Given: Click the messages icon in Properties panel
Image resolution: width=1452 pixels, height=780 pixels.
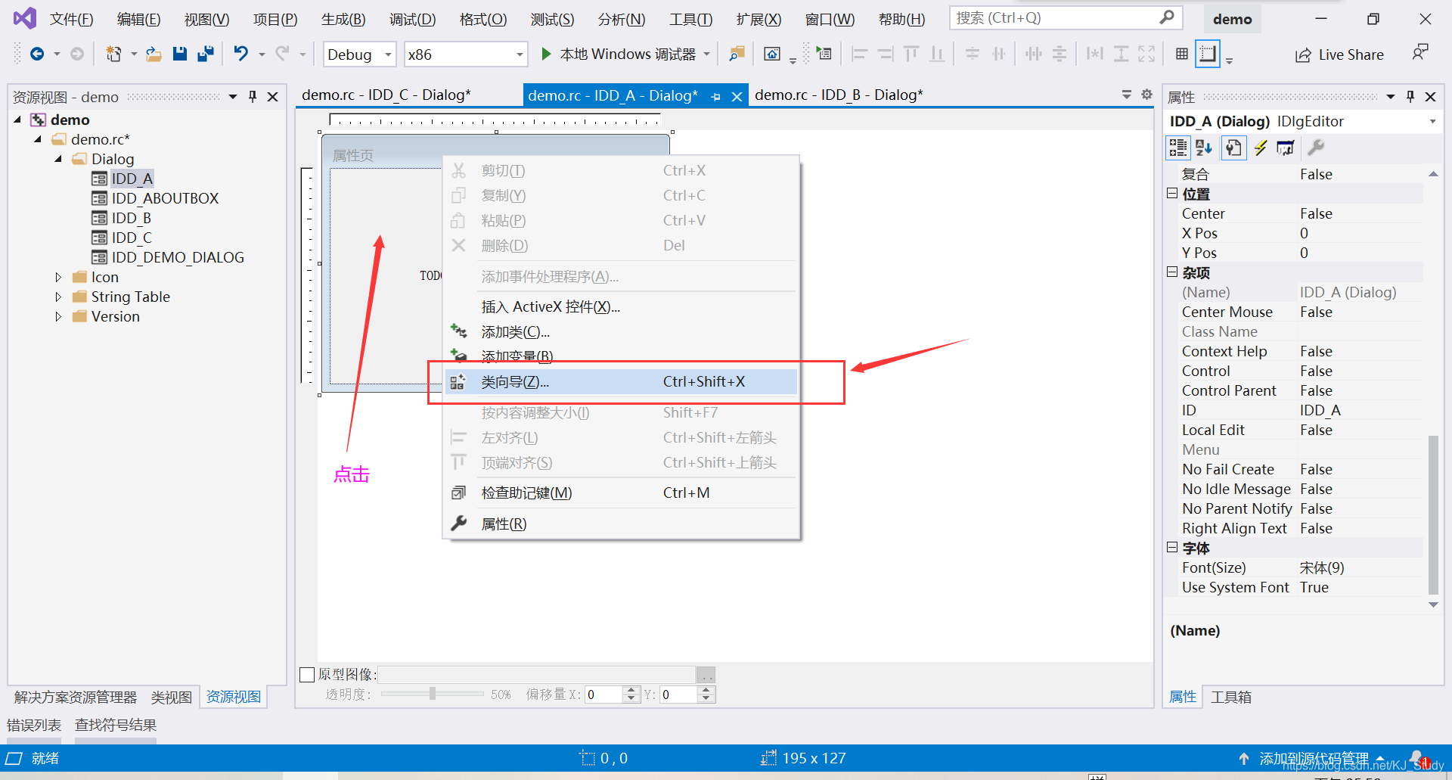Looking at the screenshot, I should pyautogui.click(x=1286, y=148).
